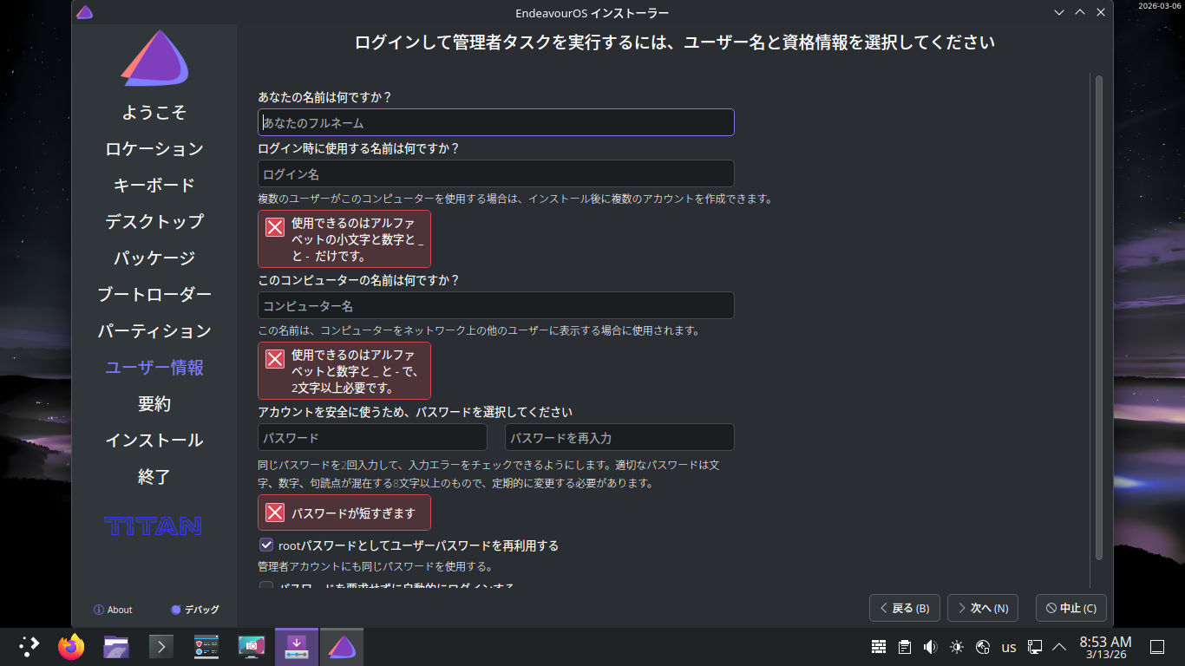
Task: Click the page heading starting 'ログインして管理者タスクを実行するには'
Action: point(675,42)
